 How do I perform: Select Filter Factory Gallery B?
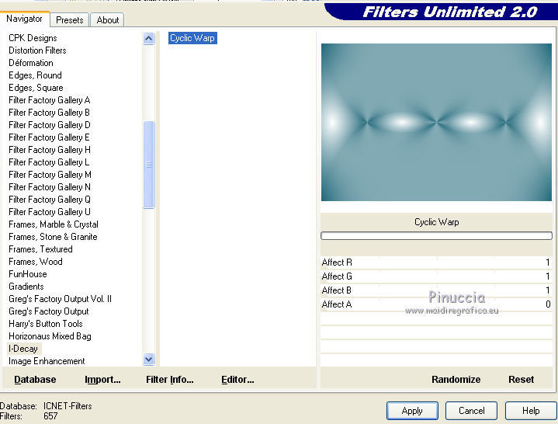[x=49, y=113]
